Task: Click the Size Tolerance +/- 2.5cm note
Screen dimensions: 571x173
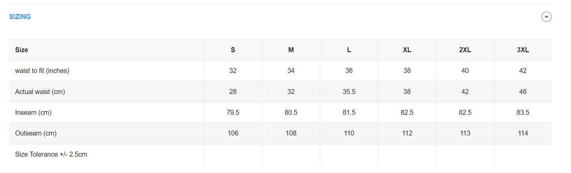Action: pyautogui.click(x=51, y=154)
